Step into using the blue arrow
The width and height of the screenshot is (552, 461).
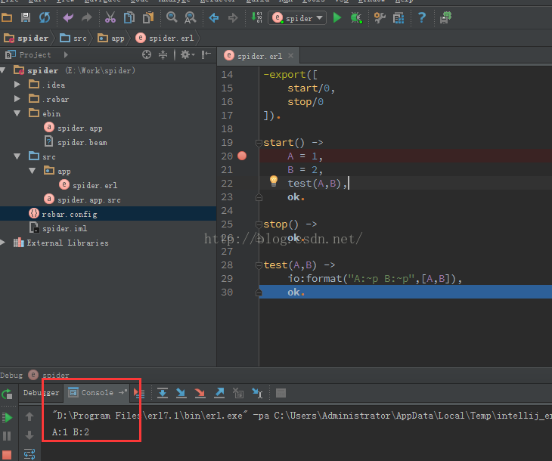181,393
